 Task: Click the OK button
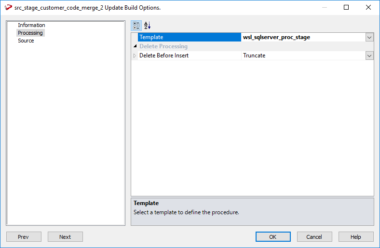[x=273, y=237]
